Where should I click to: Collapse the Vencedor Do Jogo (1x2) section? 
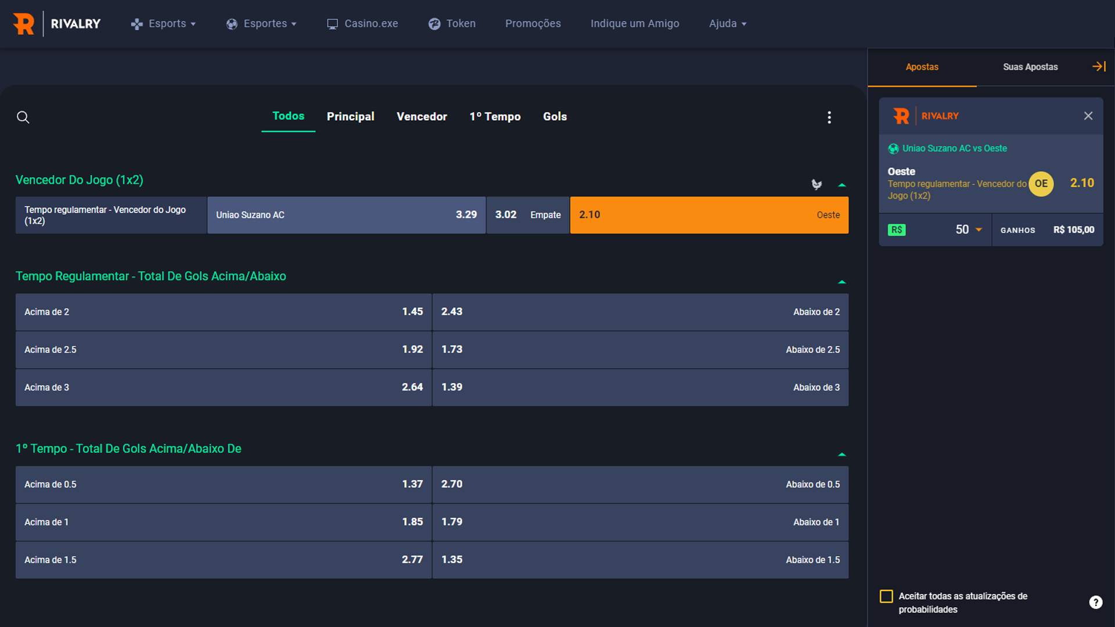[841, 185]
